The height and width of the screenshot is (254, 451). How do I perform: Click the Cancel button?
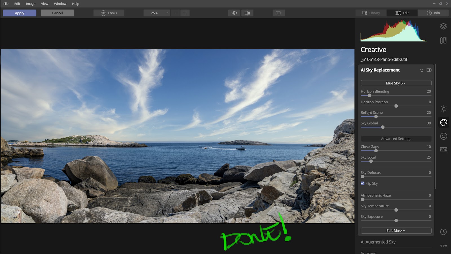57,13
